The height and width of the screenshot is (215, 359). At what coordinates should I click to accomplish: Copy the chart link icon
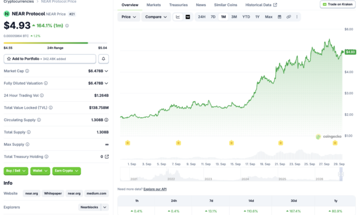(x=289, y=17)
